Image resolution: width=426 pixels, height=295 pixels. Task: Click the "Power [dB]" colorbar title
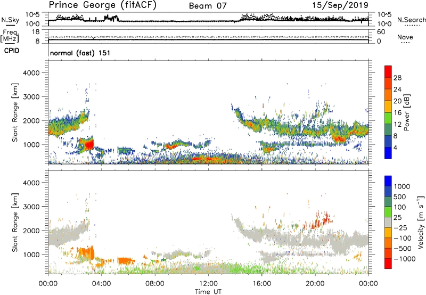(x=406, y=112)
